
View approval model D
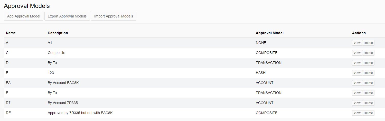pos(357,63)
